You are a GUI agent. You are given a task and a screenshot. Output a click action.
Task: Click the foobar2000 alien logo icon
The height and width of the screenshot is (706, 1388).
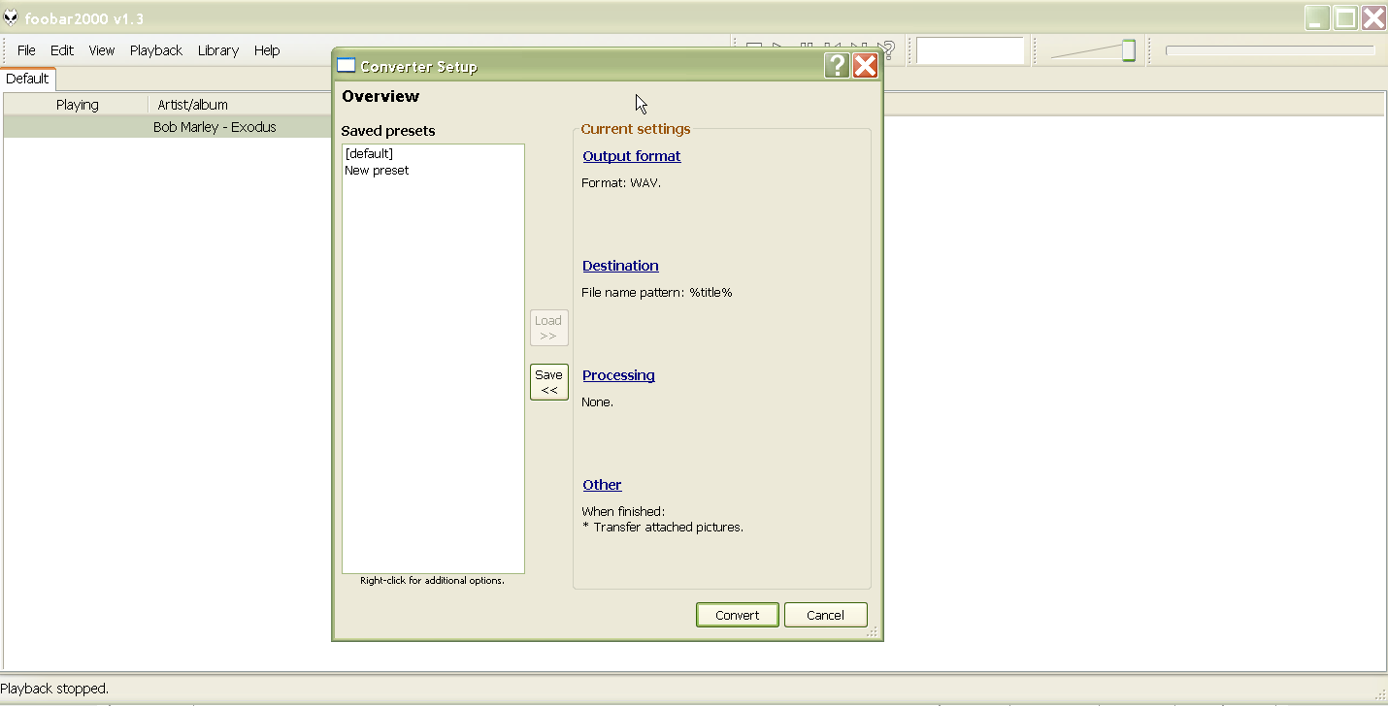point(11,17)
